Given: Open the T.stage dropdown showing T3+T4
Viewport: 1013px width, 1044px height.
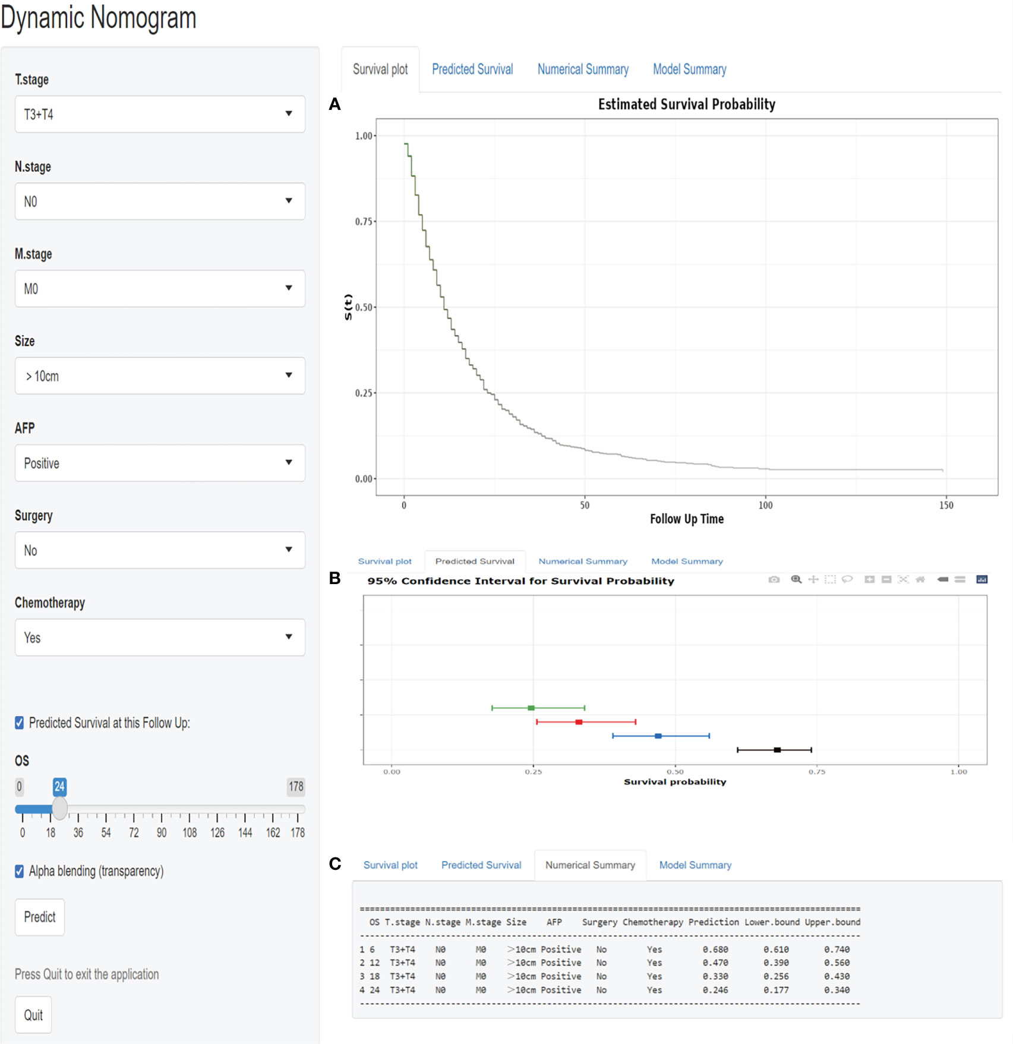Looking at the screenshot, I should [x=160, y=114].
